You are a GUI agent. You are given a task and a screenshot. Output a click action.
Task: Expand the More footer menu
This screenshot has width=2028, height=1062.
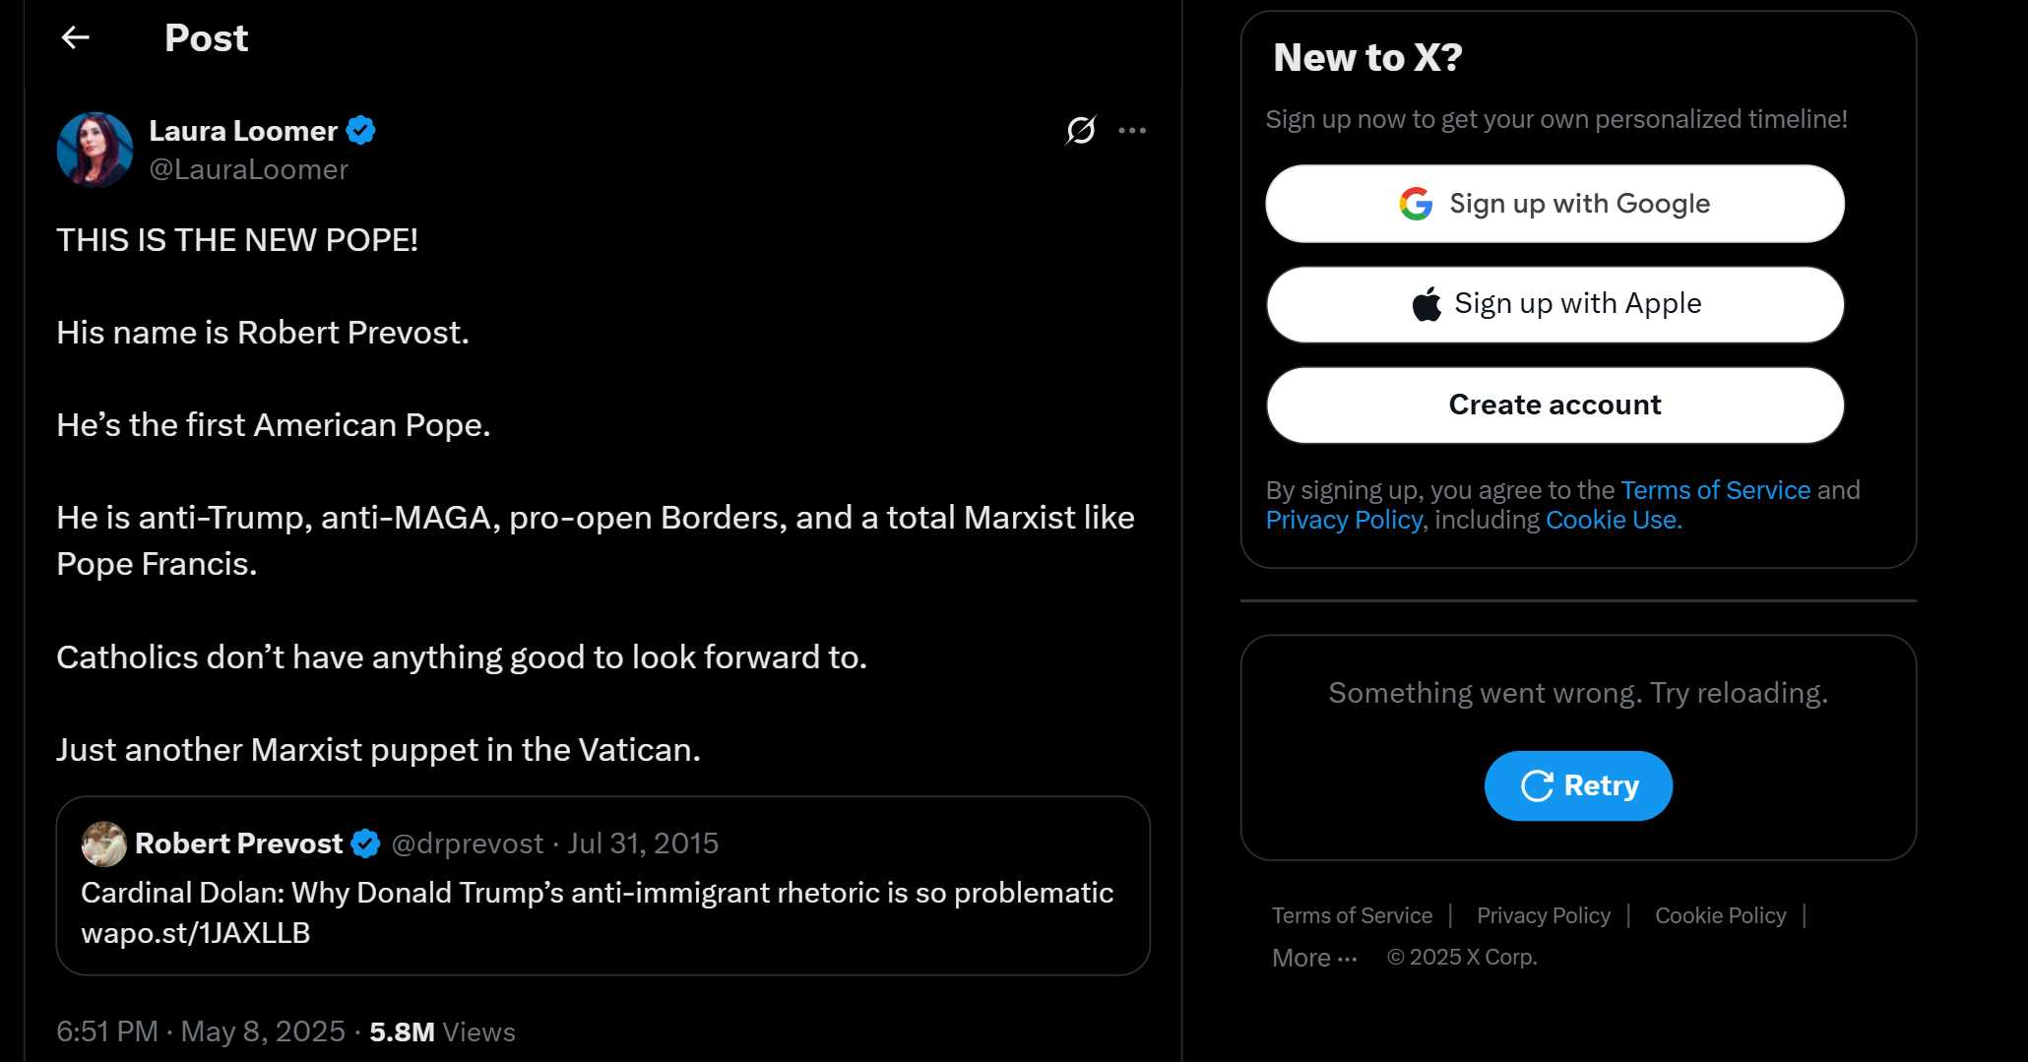tap(1314, 958)
